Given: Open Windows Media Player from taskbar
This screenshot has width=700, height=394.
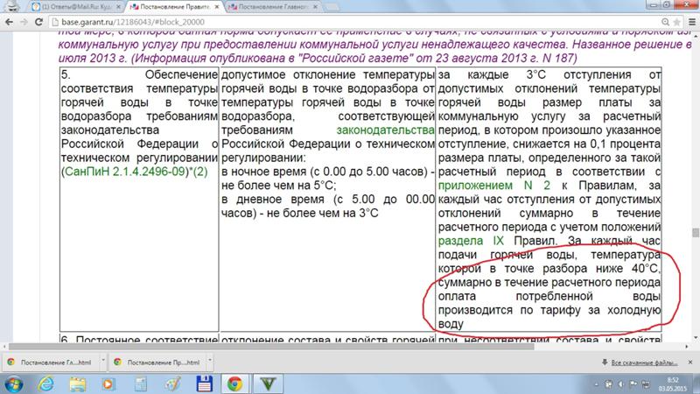Looking at the screenshot, I should [108, 384].
